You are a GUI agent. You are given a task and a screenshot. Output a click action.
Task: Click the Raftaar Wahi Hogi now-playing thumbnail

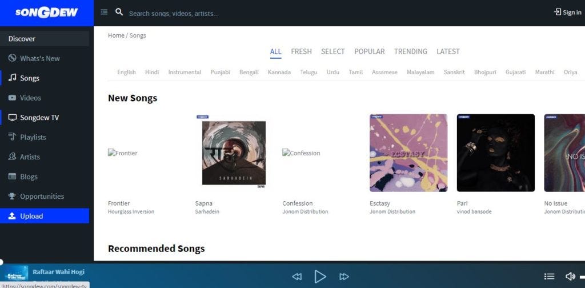16,274
